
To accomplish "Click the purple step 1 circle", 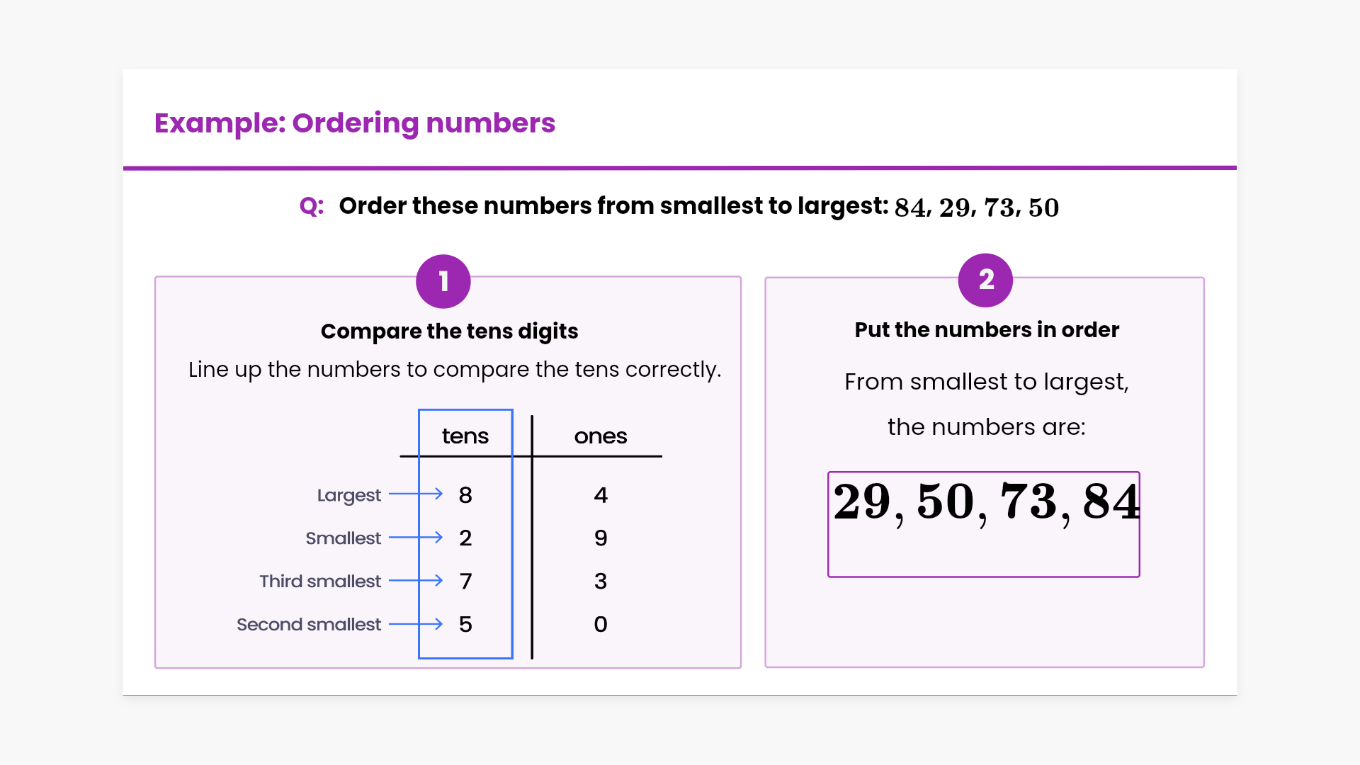I will (443, 281).
